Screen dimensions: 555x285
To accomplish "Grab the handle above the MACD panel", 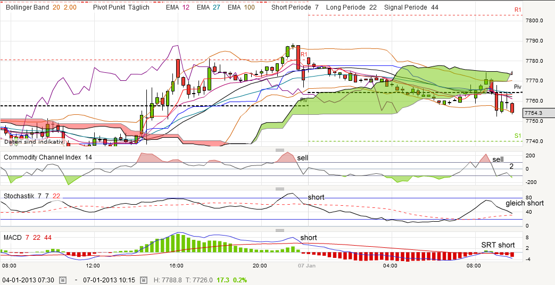I will [x=280, y=231].
